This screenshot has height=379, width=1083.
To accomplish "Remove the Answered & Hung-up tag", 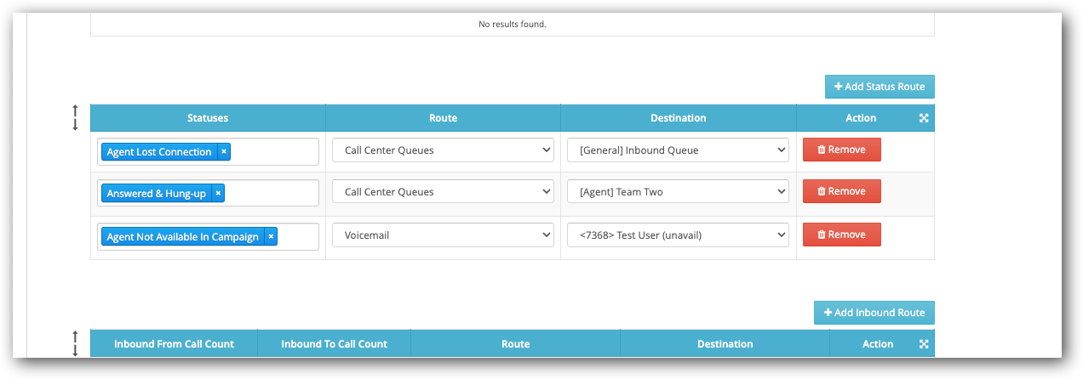I will point(218,194).
